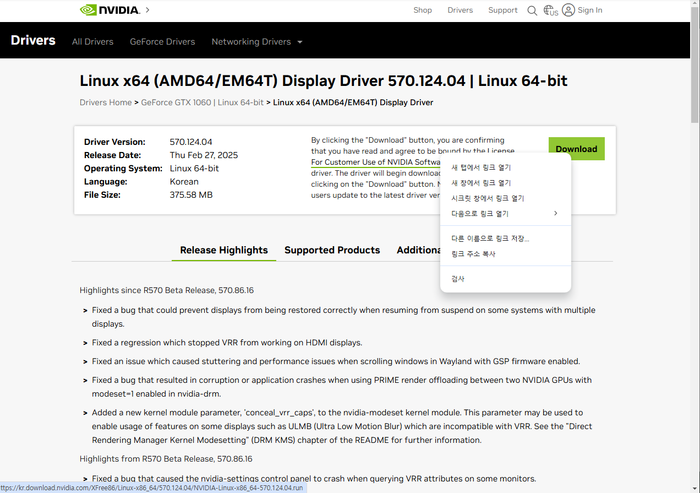The height and width of the screenshot is (493, 700).
Task: Open the search magnifier icon
Action: [532, 10]
